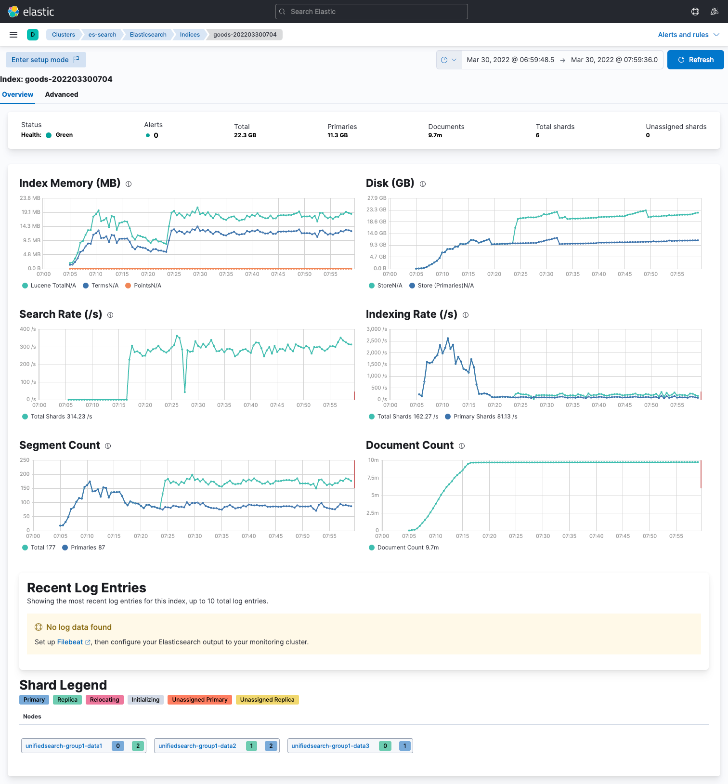Open the hamburger navigation menu
This screenshot has height=784, width=728.
tap(13, 35)
